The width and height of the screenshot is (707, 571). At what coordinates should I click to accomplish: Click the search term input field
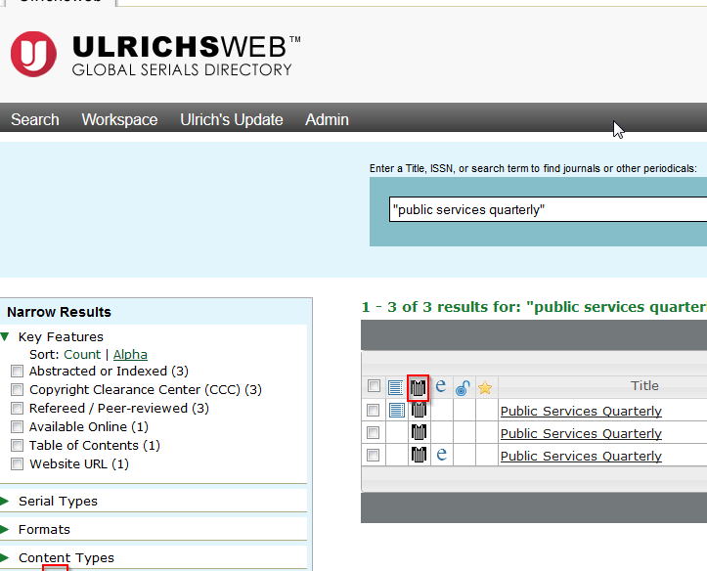[x=548, y=209]
